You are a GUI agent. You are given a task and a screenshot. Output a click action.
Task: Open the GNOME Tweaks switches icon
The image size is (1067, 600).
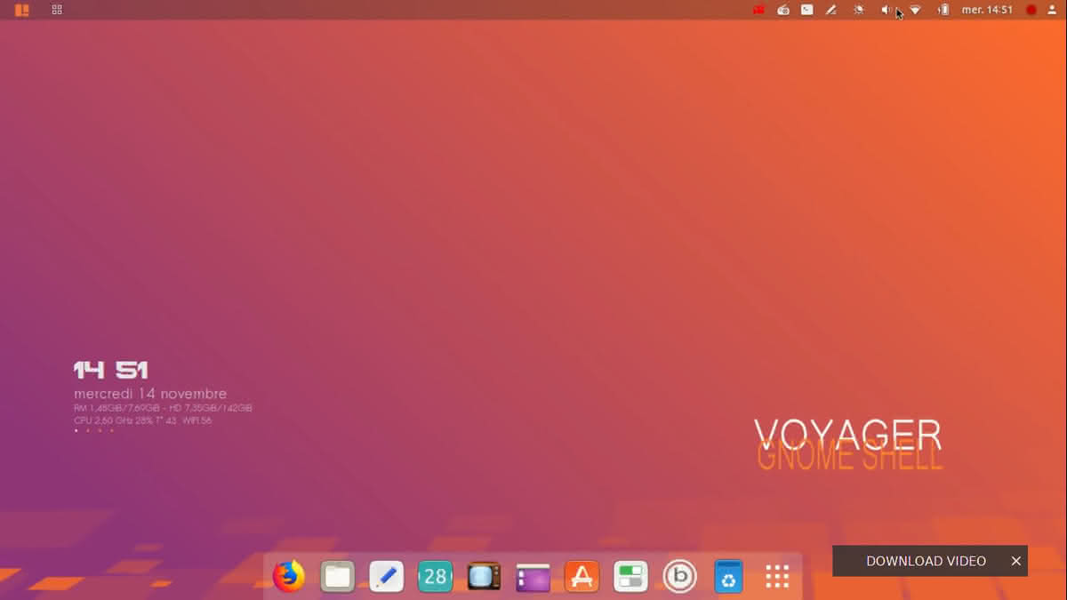(x=631, y=577)
